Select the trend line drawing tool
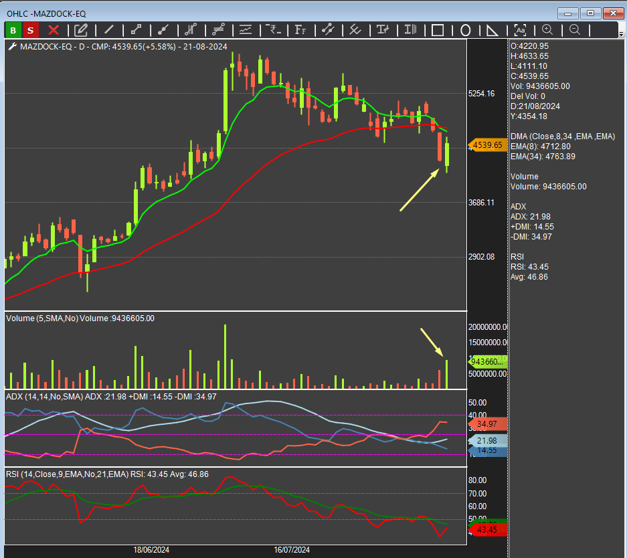627x558 pixels. [108, 30]
